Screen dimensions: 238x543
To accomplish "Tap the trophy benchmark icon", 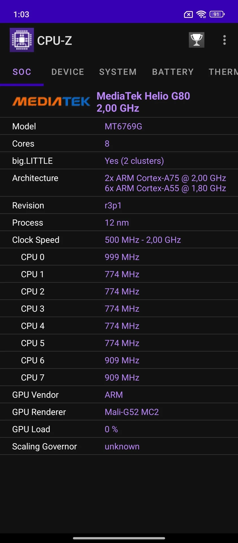I will (x=196, y=40).
